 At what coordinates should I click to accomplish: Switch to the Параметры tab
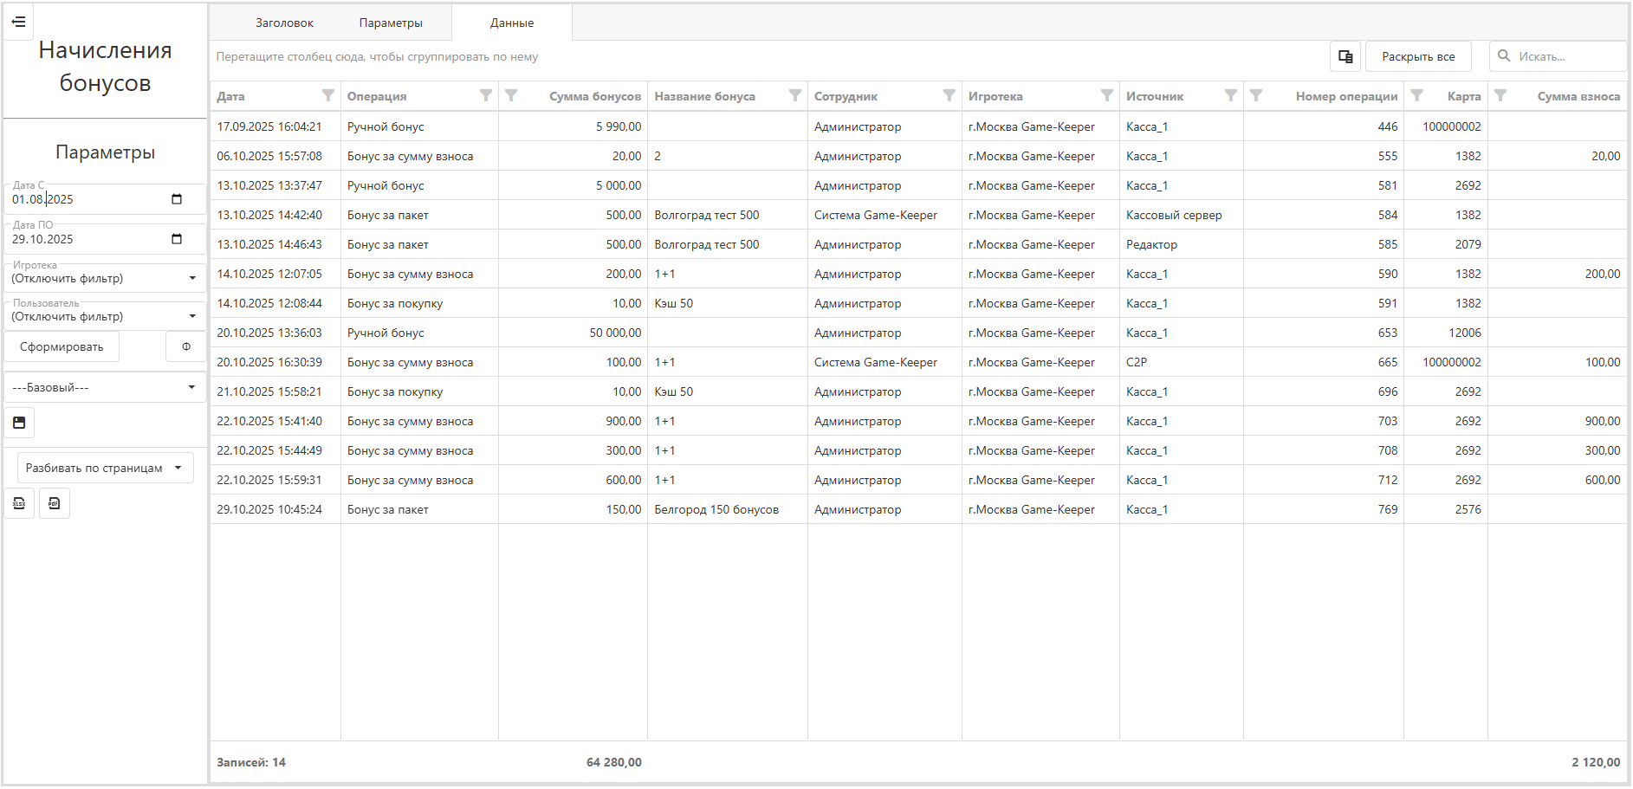coord(391,23)
